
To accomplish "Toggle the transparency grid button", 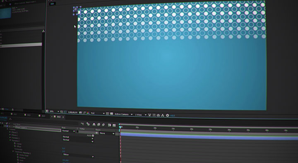I will [x=112, y=114].
